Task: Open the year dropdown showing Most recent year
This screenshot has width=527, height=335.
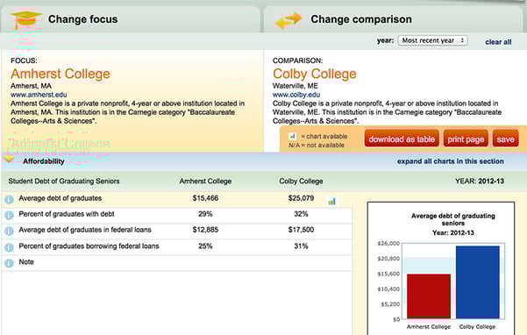Action: [432, 40]
